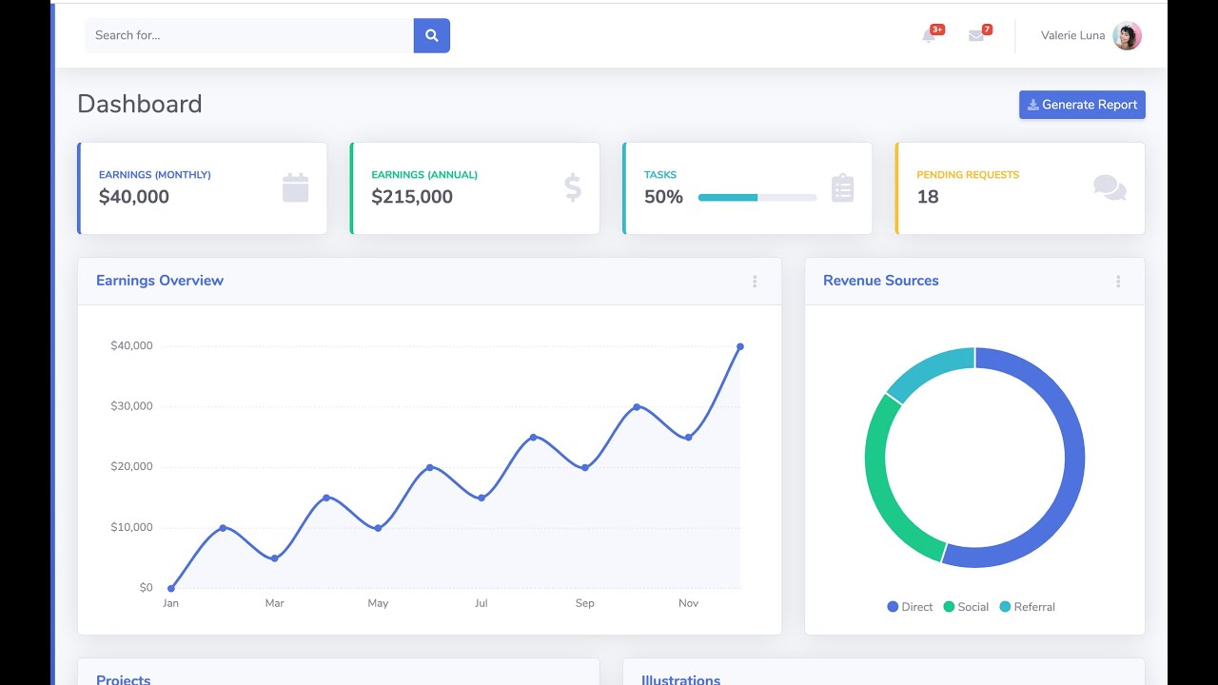Screen dimensions: 1218x685
Task: Click the Revenue Sources card title
Action: 881,281
